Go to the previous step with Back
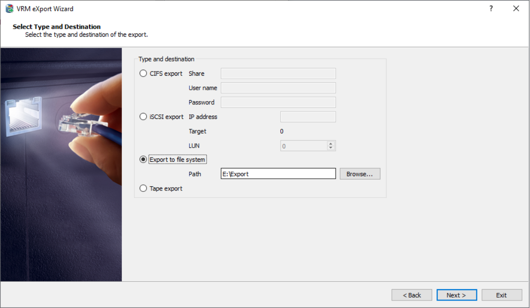530x308 pixels. (x=411, y=295)
